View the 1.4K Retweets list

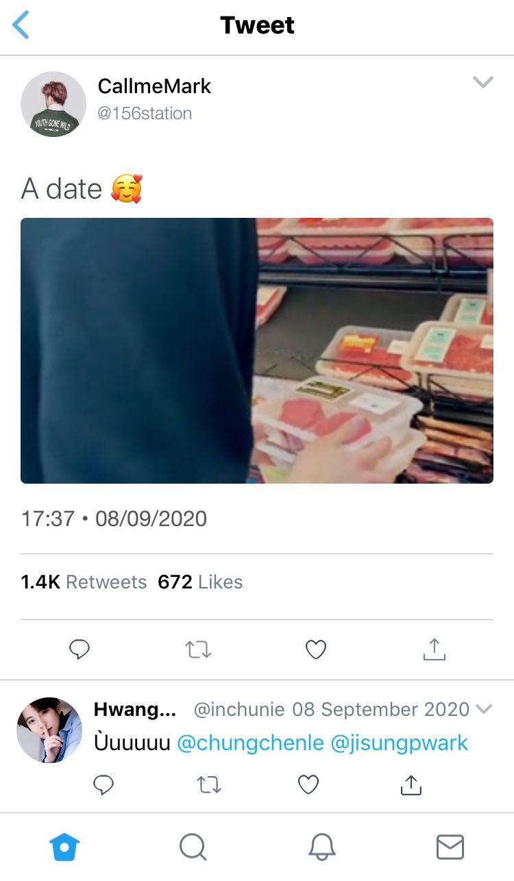click(x=84, y=582)
